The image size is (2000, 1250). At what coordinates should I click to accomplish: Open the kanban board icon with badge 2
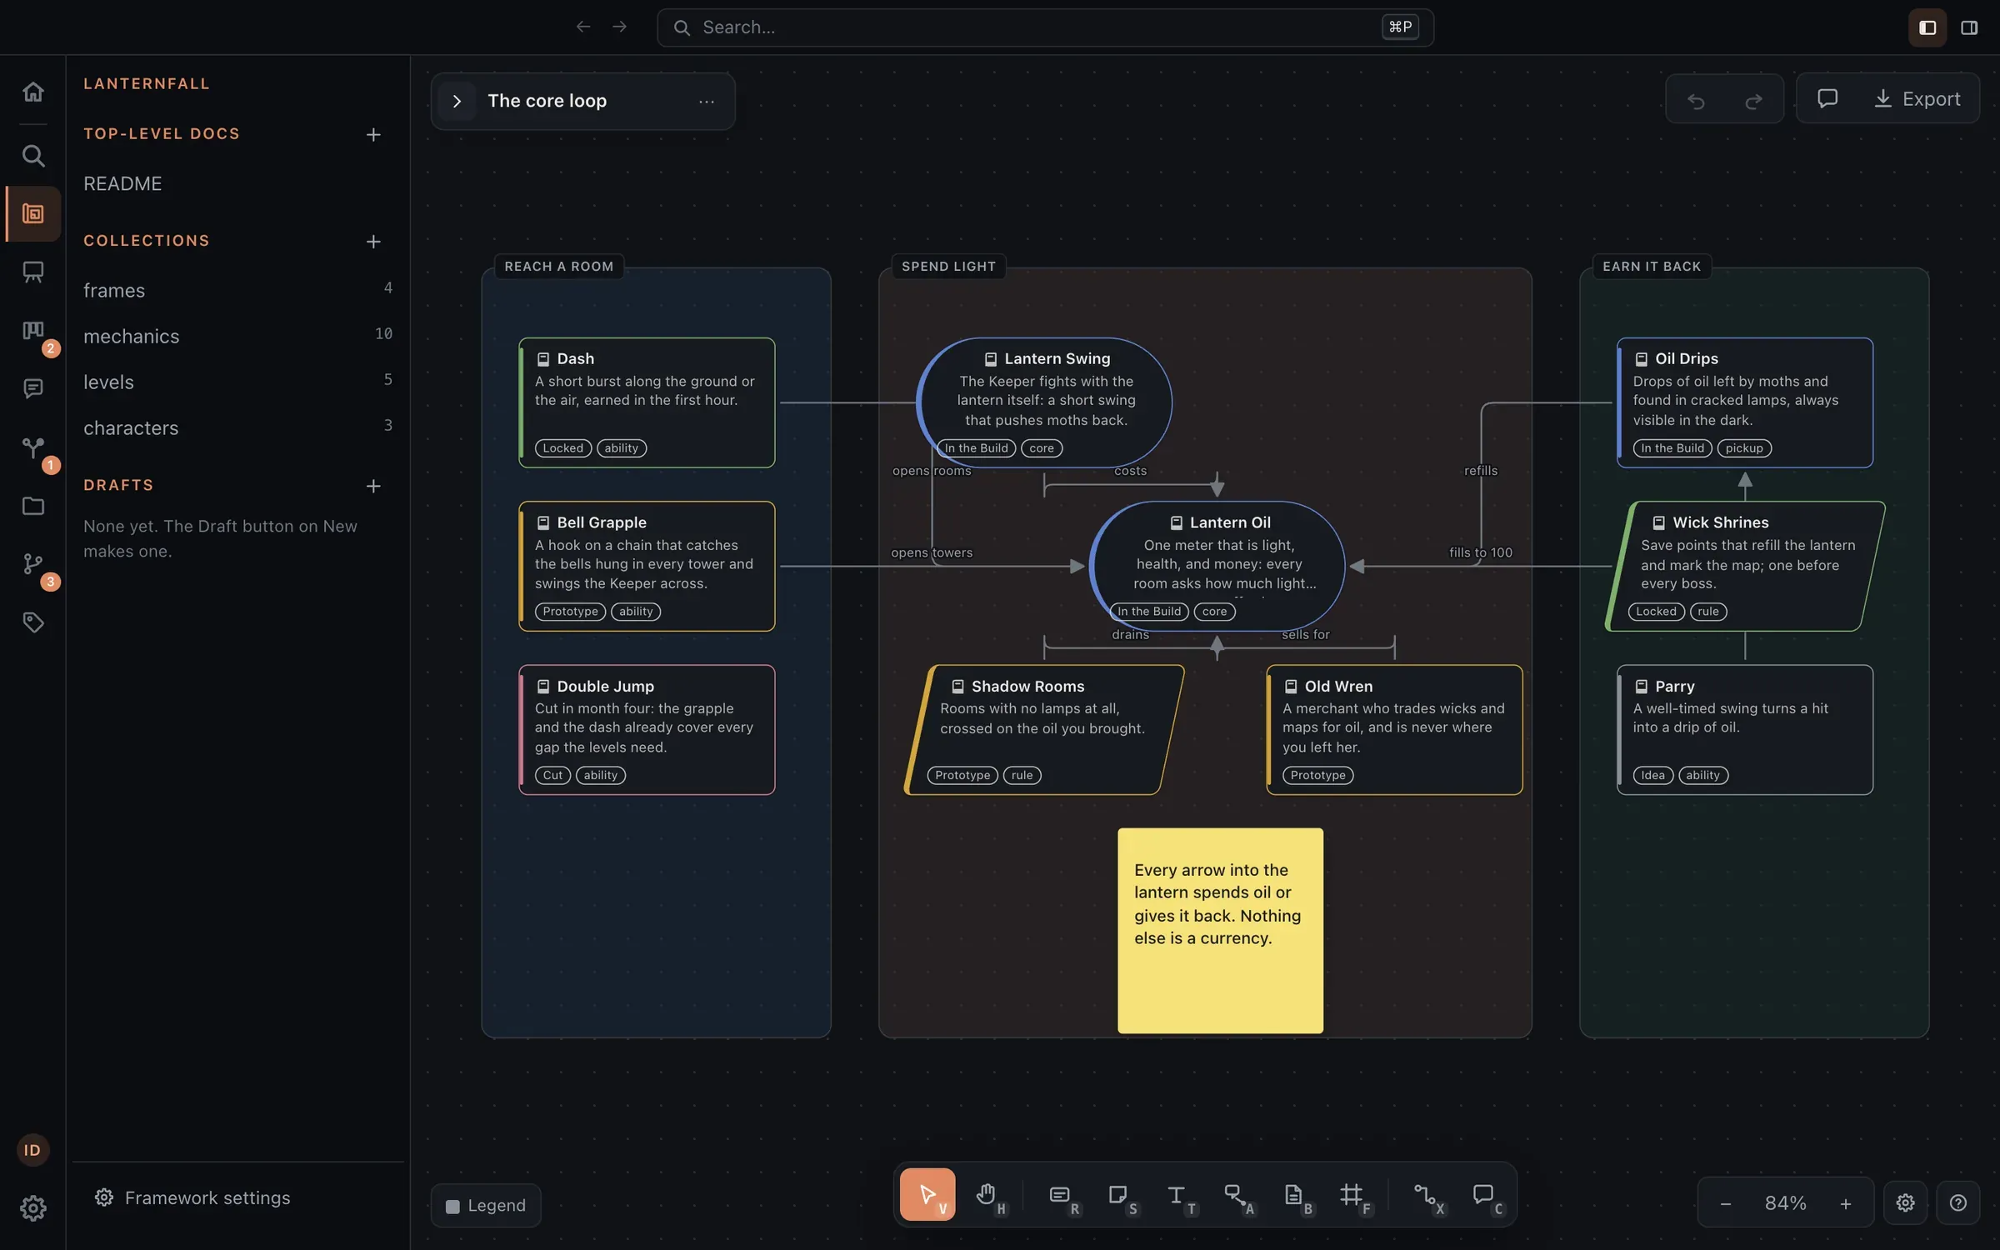(32, 331)
